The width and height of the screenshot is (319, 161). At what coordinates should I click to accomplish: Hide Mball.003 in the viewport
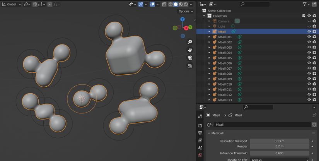point(309,47)
